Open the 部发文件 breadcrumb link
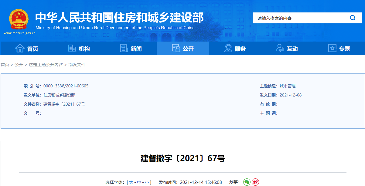This screenshot has width=365, height=186. coord(77,65)
